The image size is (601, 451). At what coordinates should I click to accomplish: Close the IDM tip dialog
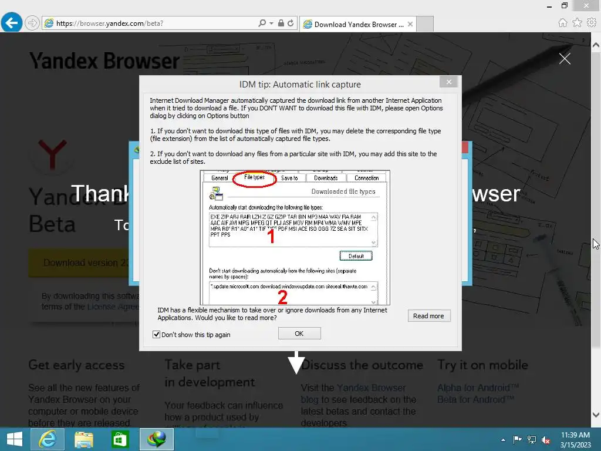pyautogui.click(x=449, y=82)
